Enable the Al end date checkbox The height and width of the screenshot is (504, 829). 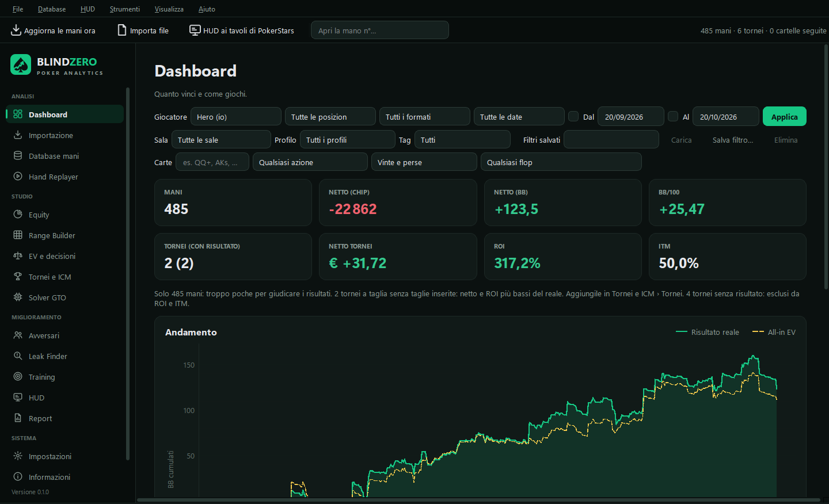[673, 116]
